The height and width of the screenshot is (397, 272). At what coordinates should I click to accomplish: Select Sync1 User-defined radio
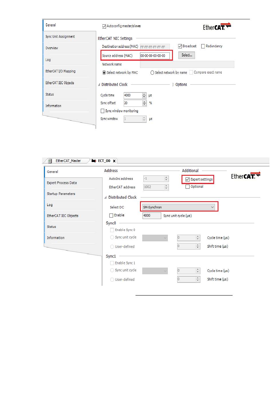(112, 280)
